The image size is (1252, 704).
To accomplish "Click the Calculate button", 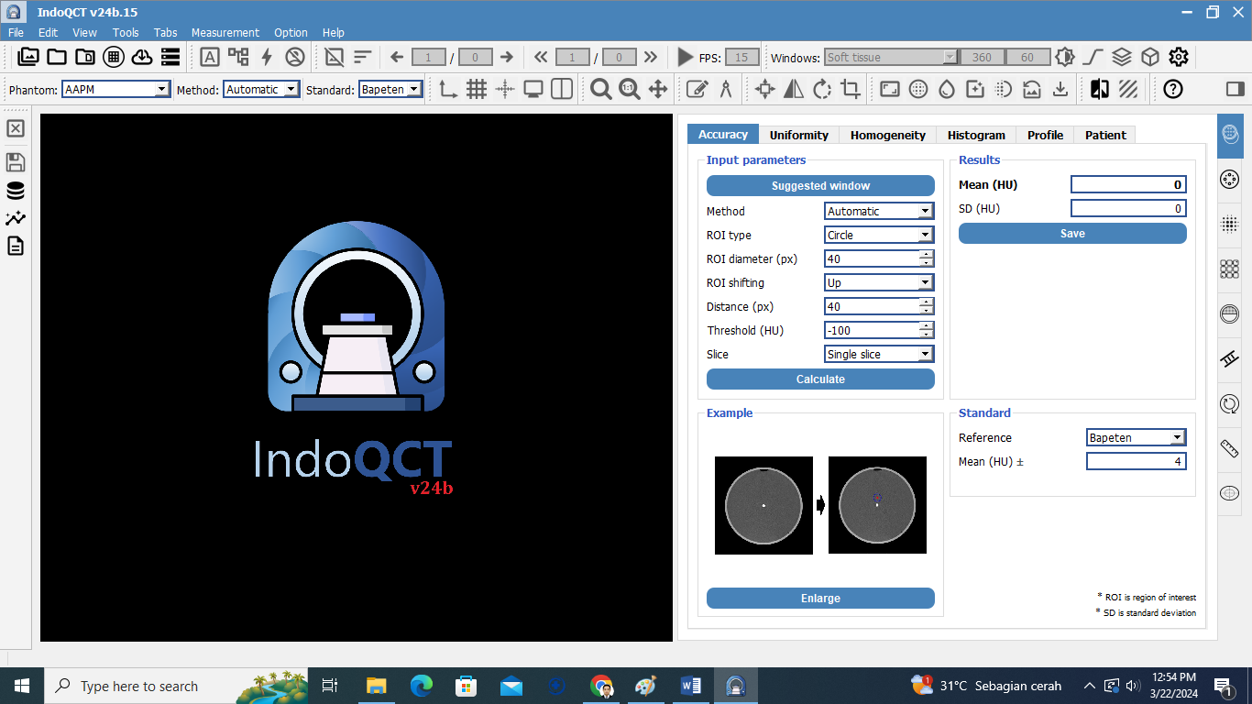I will tap(820, 379).
